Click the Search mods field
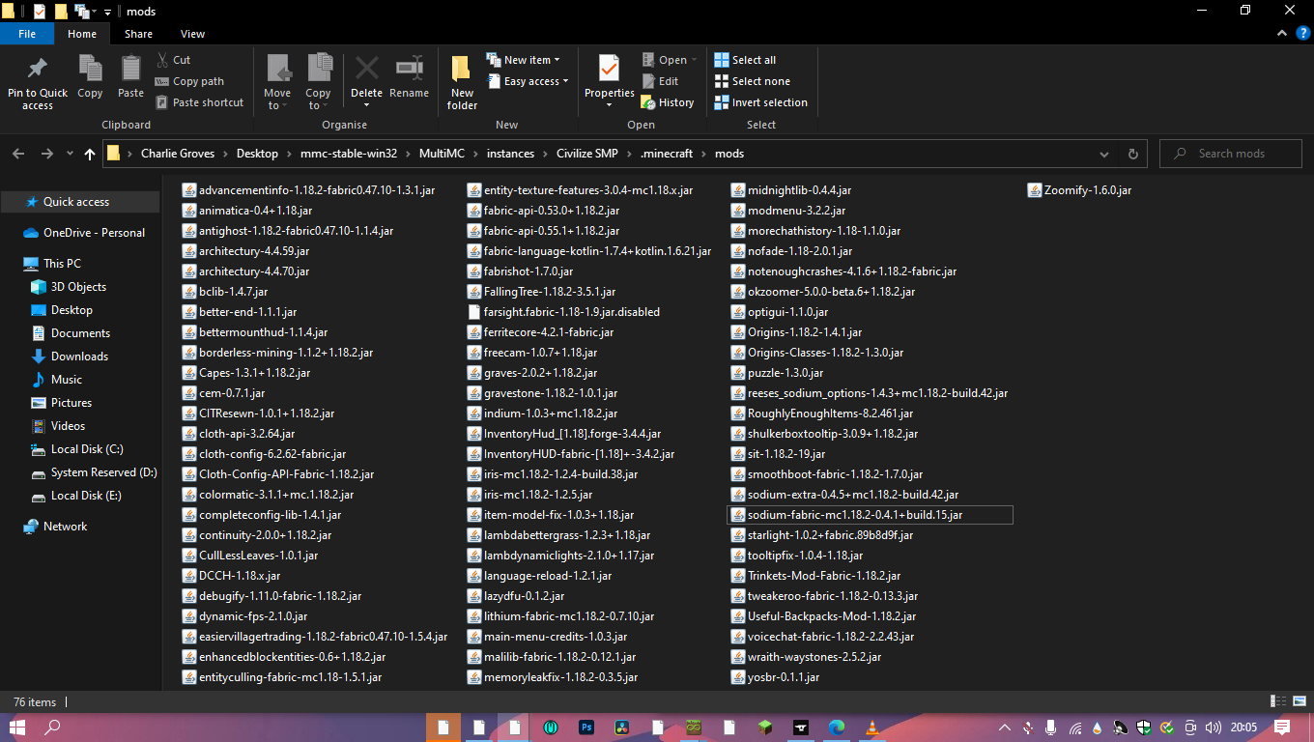The image size is (1314, 742). coord(1230,154)
